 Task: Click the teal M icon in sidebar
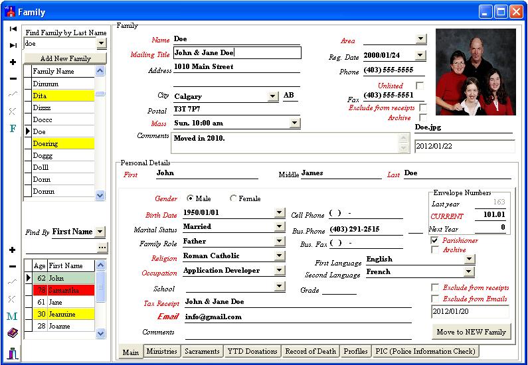[13, 317]
